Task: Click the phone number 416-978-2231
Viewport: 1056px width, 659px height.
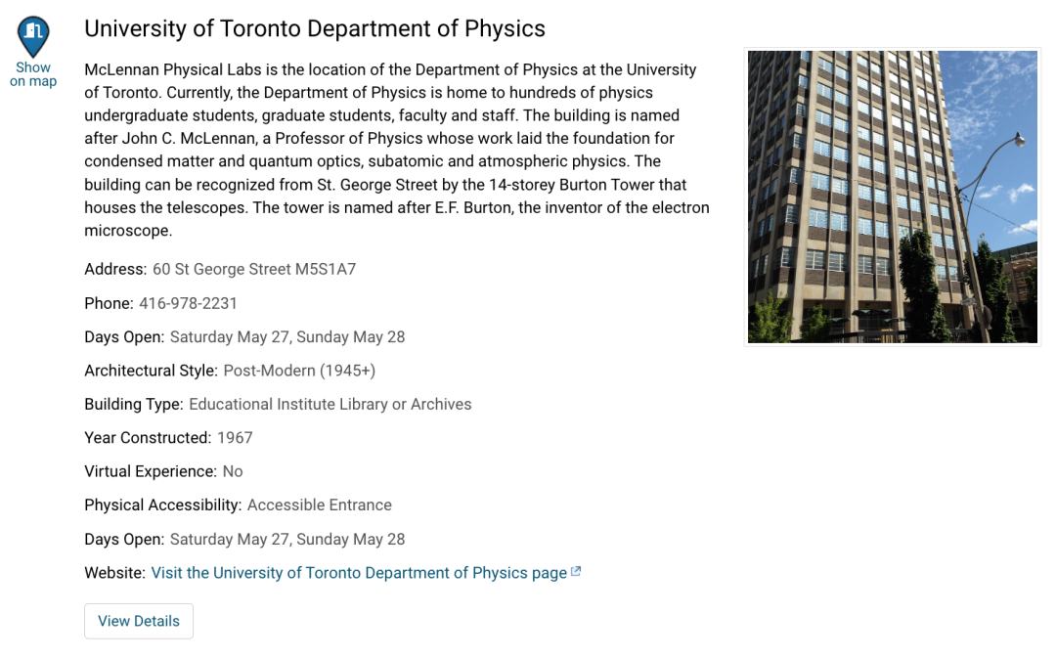Action: [x=188, y=303]
